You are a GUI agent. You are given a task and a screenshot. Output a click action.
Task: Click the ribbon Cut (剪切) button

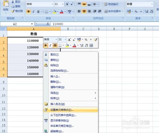tap(16, 2)
